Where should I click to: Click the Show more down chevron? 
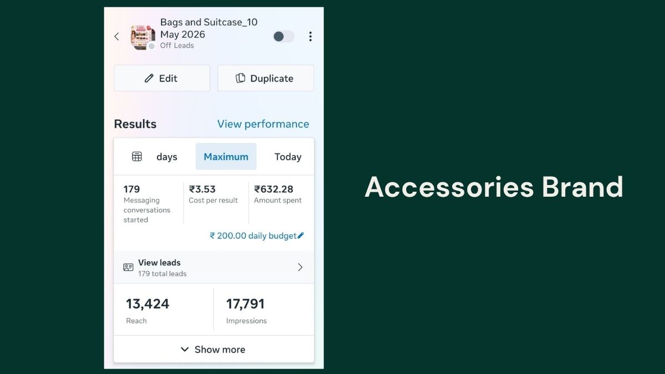coord(185,350)
